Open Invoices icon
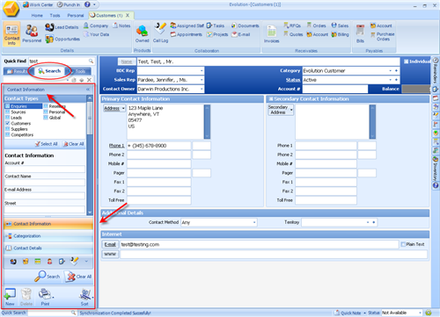 [271, 34]
